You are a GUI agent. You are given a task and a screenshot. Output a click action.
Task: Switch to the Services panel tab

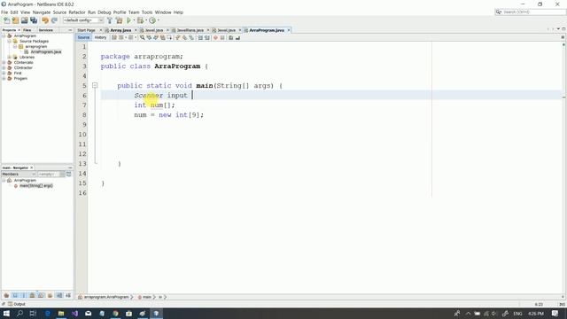point(45,30)
